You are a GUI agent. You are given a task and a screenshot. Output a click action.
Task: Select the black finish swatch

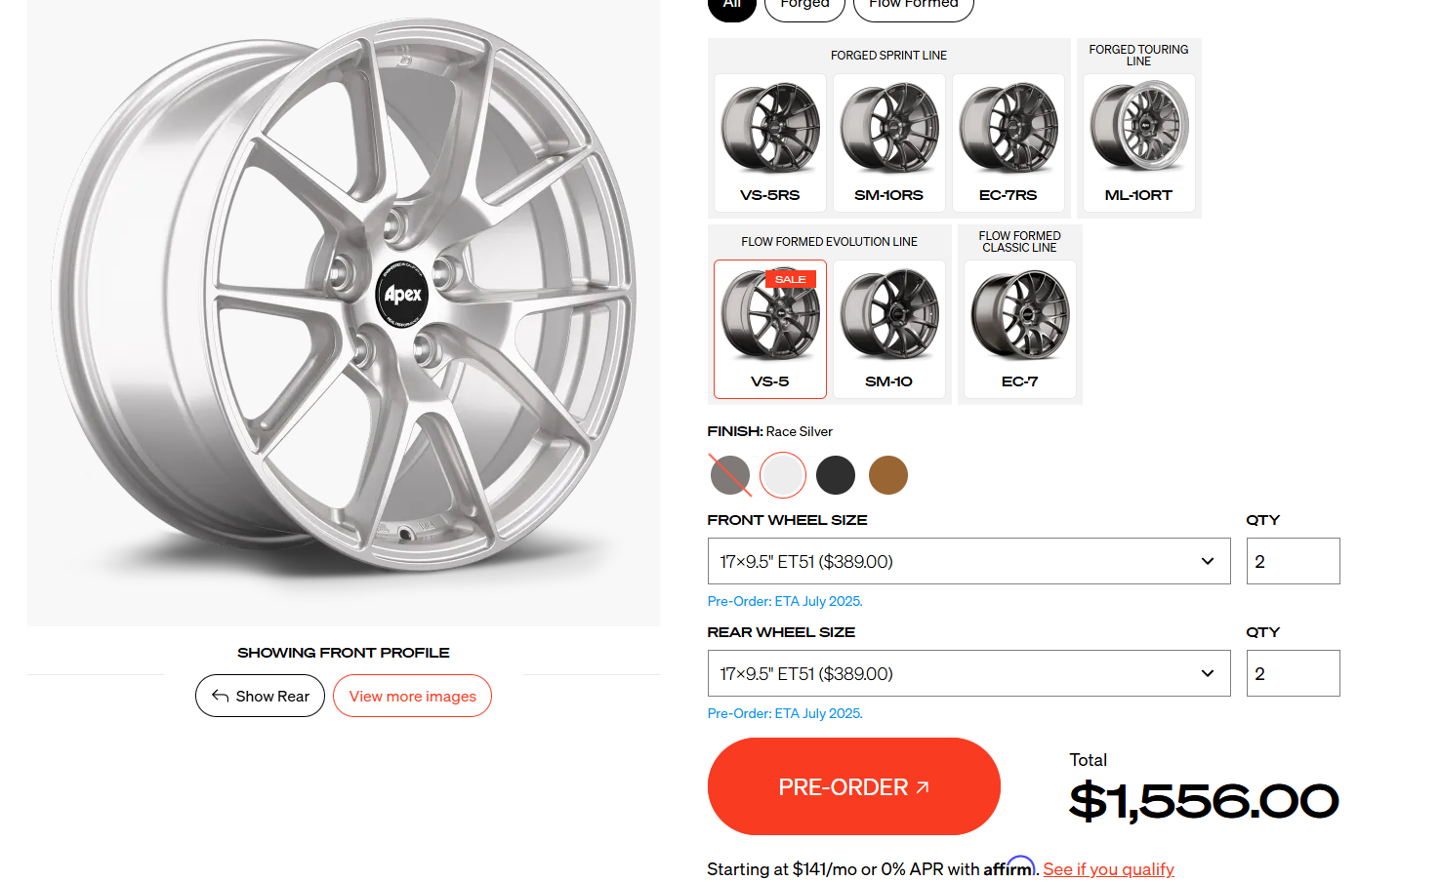click(x=836, y=475)
